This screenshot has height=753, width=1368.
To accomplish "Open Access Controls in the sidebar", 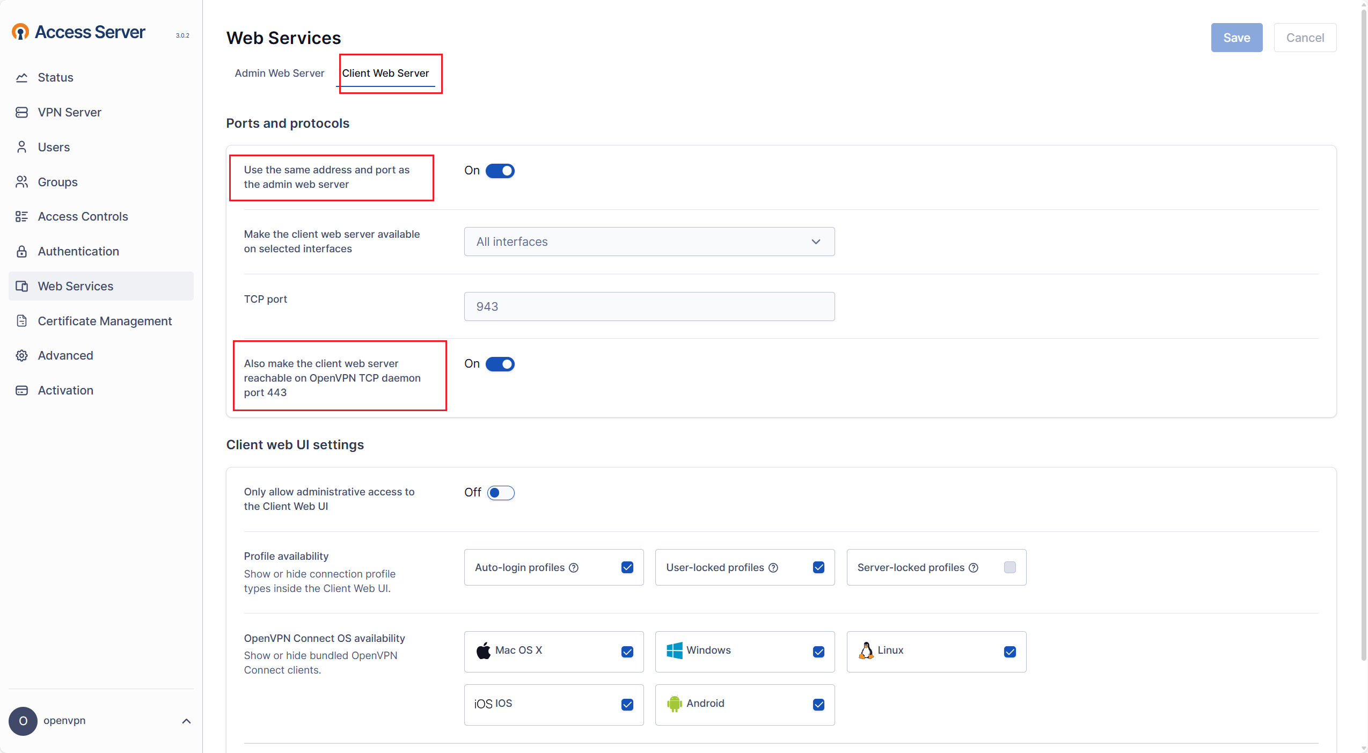I will pyautogui.click(x=83, y=216).
